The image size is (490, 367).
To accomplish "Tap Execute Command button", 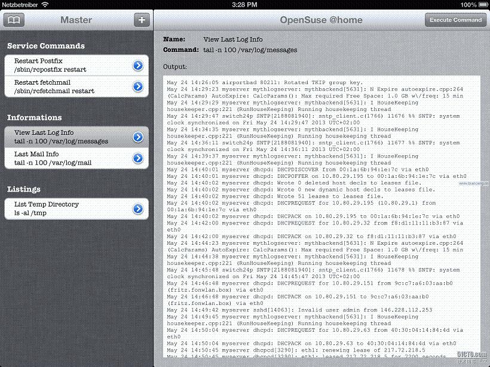I will coord(455,20).
